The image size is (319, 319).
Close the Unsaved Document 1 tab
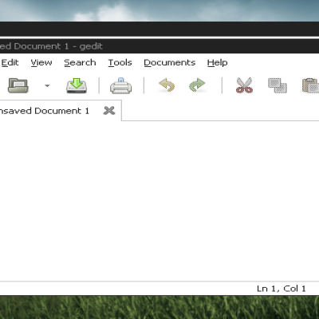coord(109,110)
